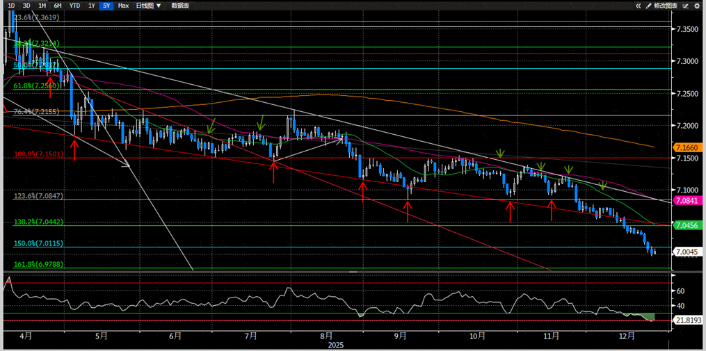This screenshot has height=351, width=706.
Task: Click the 138.2%(7.0442) Fibonacci label
Action: 38,222
